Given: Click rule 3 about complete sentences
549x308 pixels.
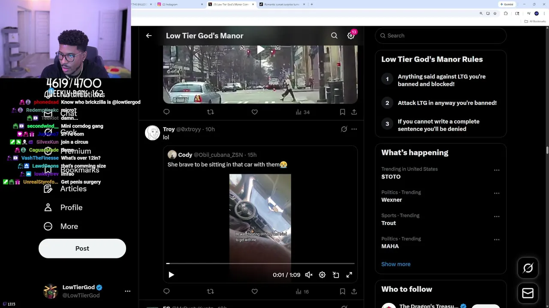Looking at the screenshot, I should (x=440, y=125).
